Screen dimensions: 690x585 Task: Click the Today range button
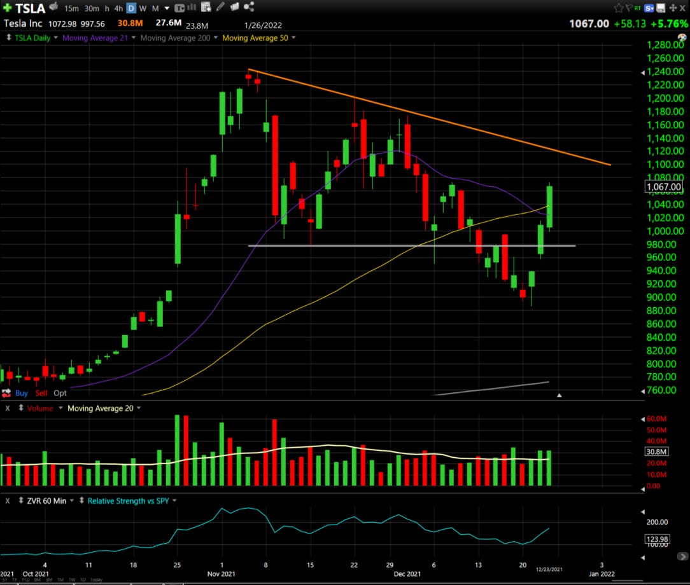(96, 580)
